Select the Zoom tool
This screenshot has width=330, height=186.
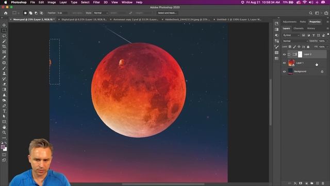pyautogui.click(x=4, y=132)
